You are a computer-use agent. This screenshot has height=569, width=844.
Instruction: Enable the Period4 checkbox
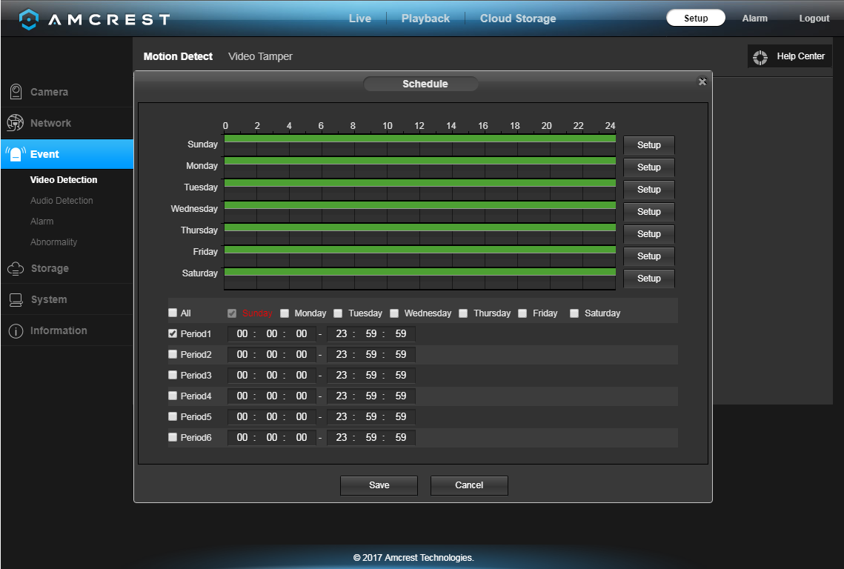173,396
